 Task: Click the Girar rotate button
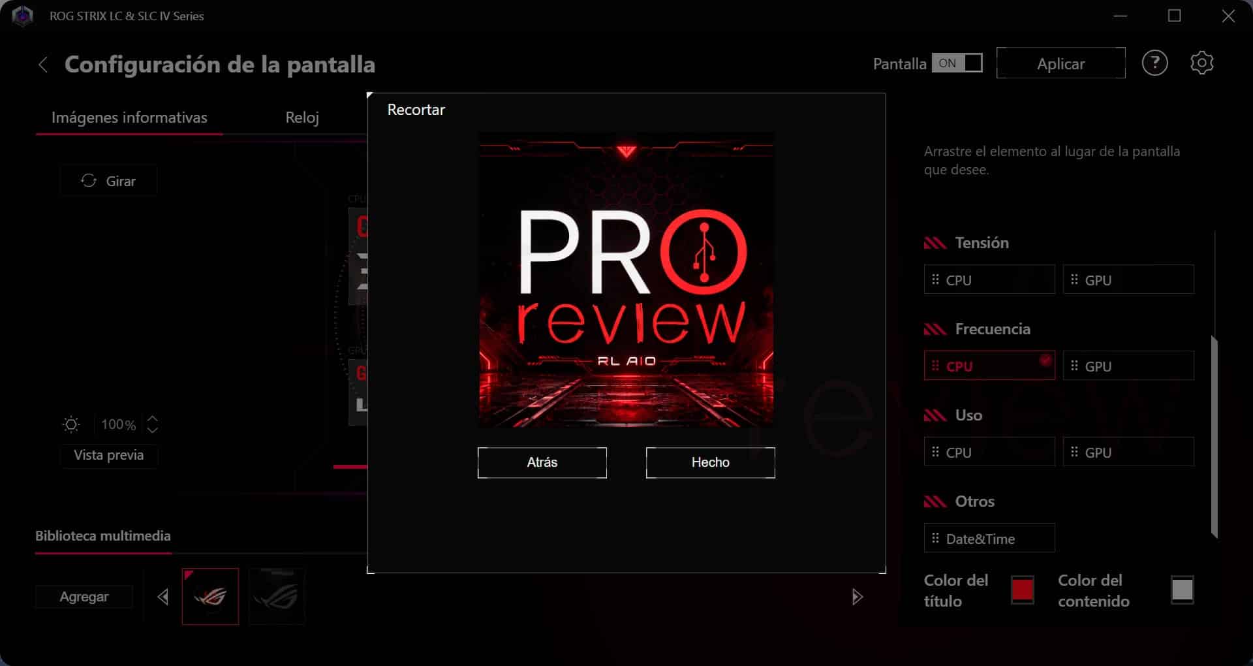point(108,181)
